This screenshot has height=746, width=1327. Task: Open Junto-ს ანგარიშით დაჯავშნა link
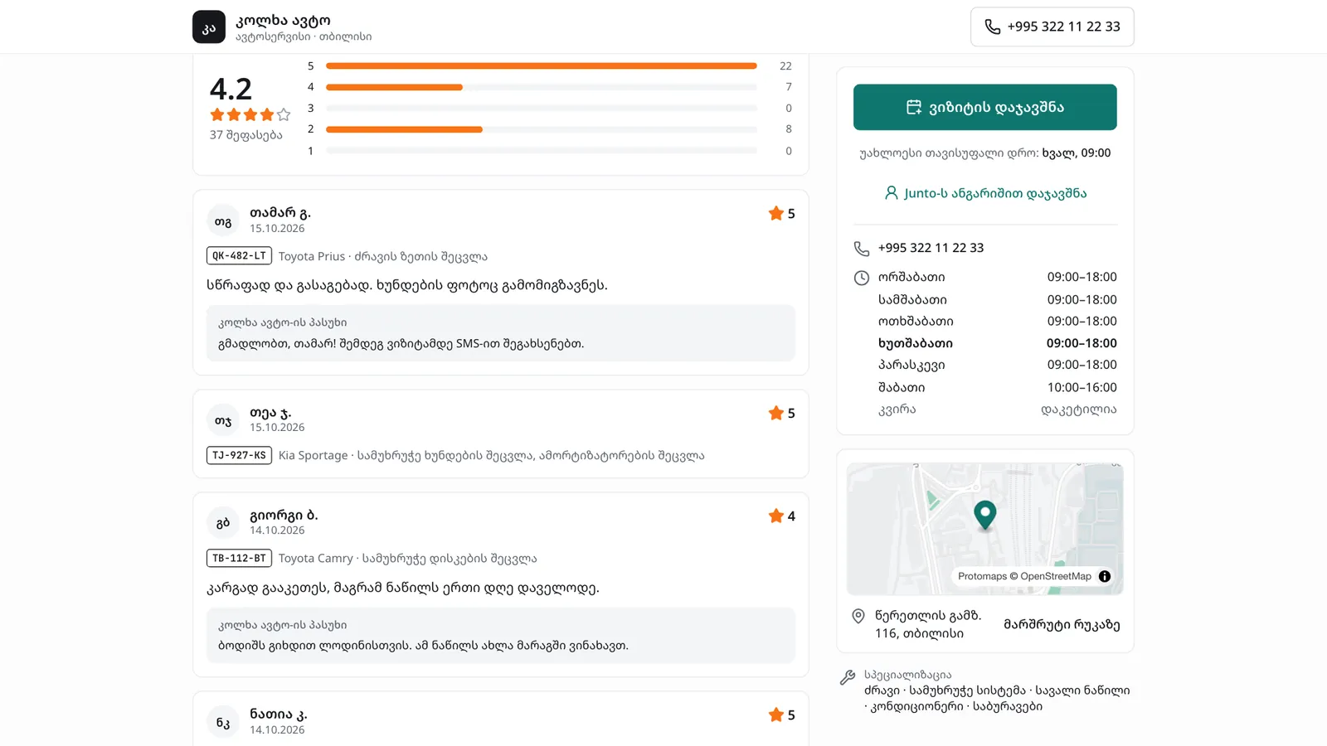985,193
